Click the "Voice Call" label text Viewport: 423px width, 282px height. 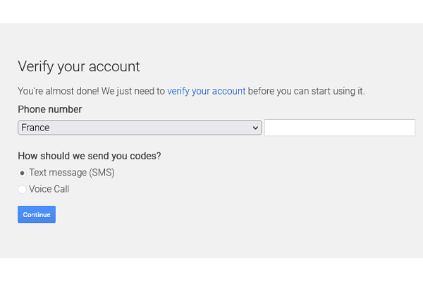click(49, 189)
